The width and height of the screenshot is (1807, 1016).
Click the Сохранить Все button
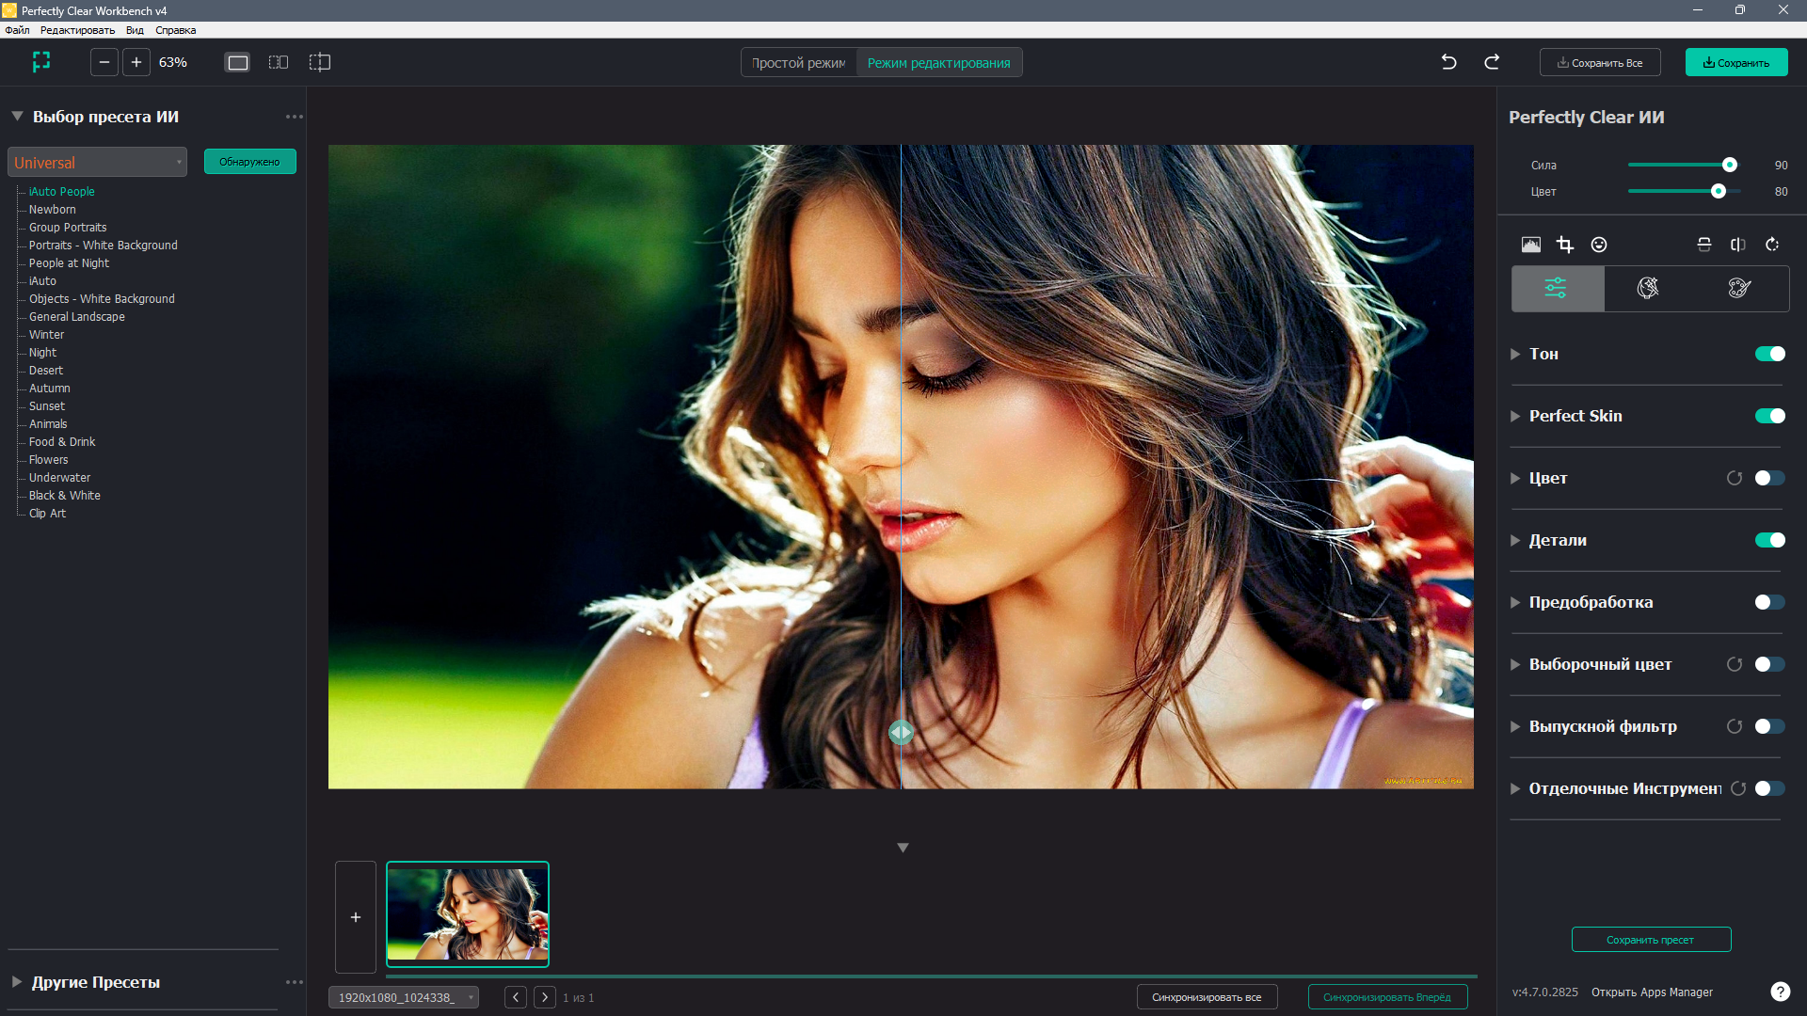(x=1600, y=63)
